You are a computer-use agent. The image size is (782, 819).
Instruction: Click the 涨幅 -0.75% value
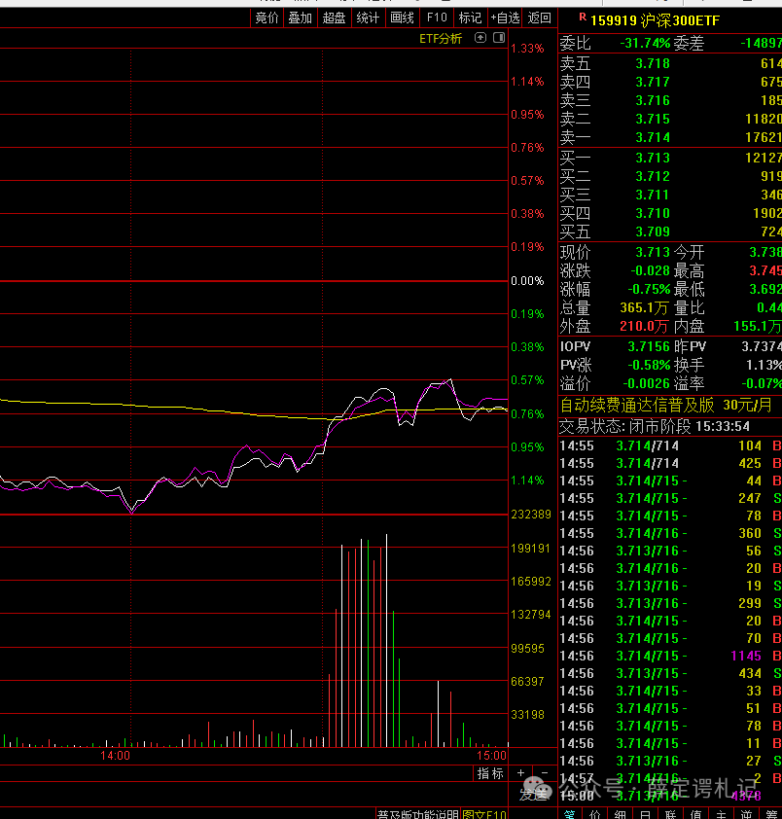[649, 289]
